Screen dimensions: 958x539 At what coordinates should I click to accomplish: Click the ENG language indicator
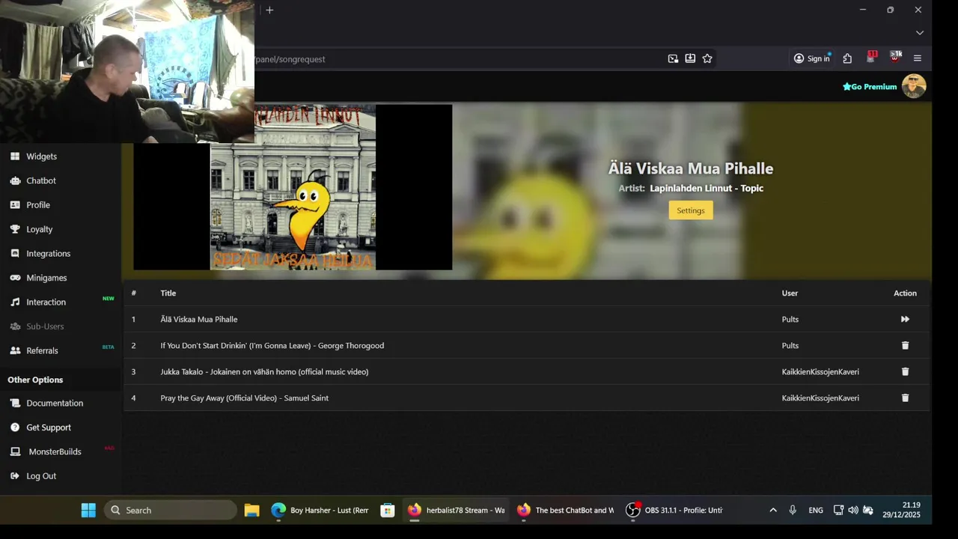tap(816, 510)
